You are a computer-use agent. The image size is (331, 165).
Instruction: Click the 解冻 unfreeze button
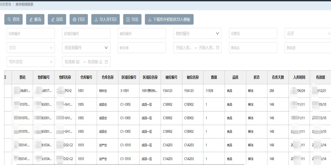[35, 19]
